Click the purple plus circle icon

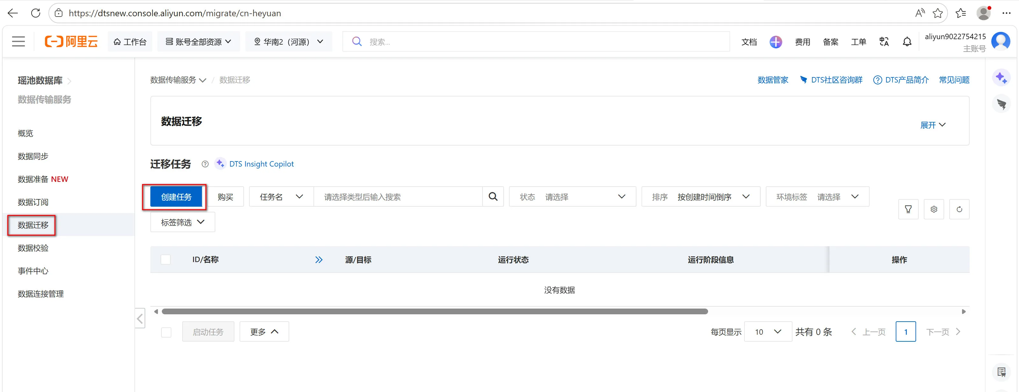point(776,41)
